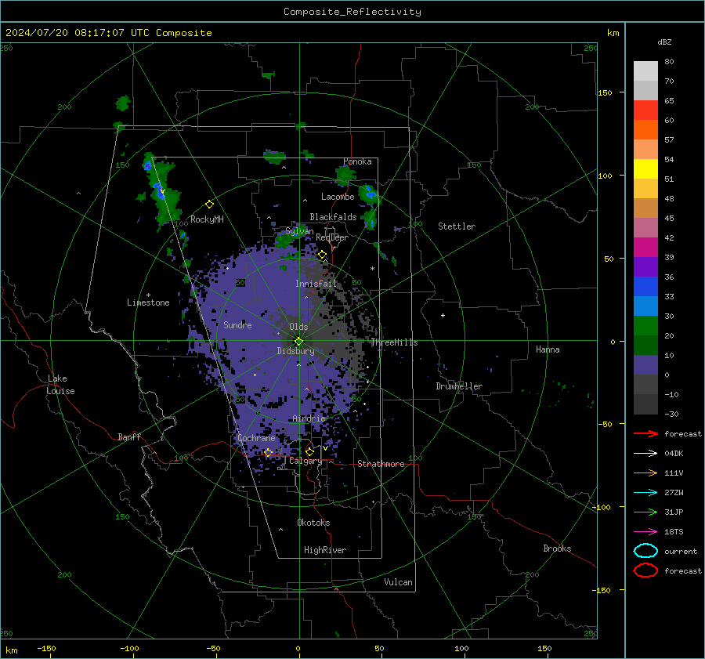The width and height of the screenshot is (705, 659).
Task: Click the yellow diamond marker near RedDeer
Action: [322, 255]
